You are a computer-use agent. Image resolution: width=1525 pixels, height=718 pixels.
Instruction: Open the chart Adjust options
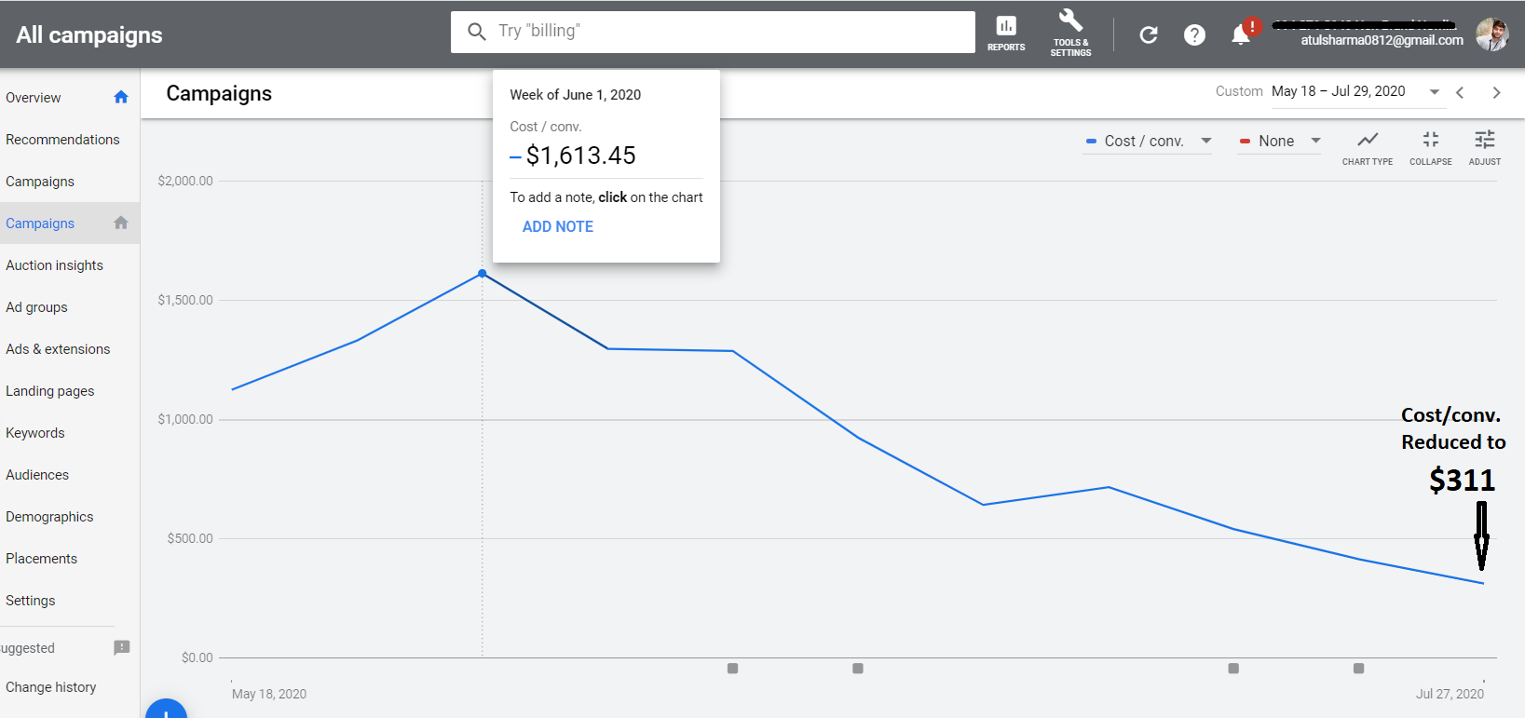(x=1484, y=146)
